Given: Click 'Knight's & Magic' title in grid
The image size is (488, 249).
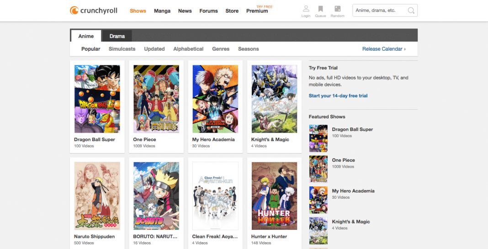Looking at the screenshot, I should click(270, 139).
